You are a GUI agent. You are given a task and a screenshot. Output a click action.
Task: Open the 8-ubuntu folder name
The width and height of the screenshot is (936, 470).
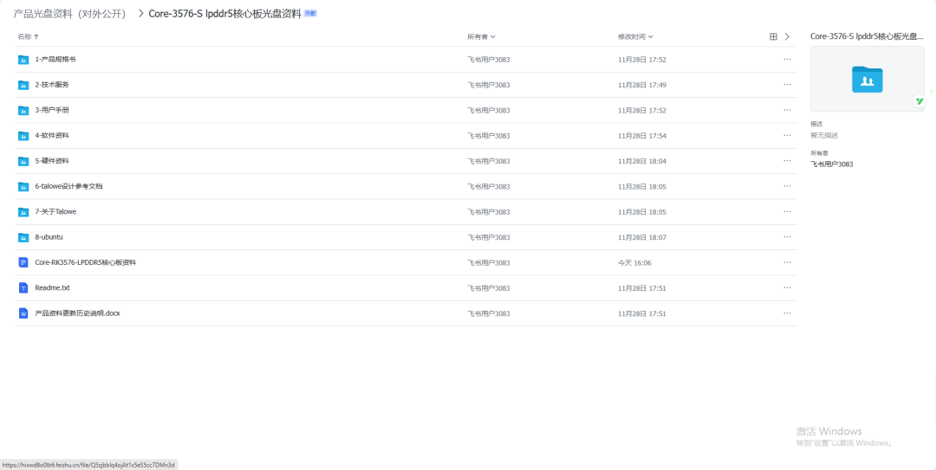[x=49, y=237]
